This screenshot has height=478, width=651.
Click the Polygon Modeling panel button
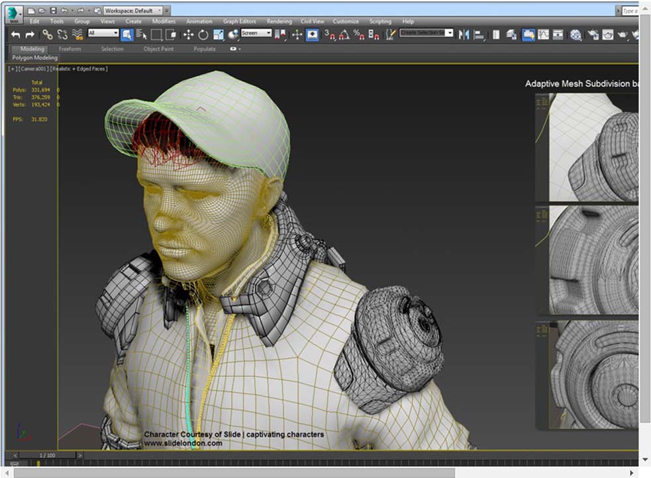pos(35,58)
